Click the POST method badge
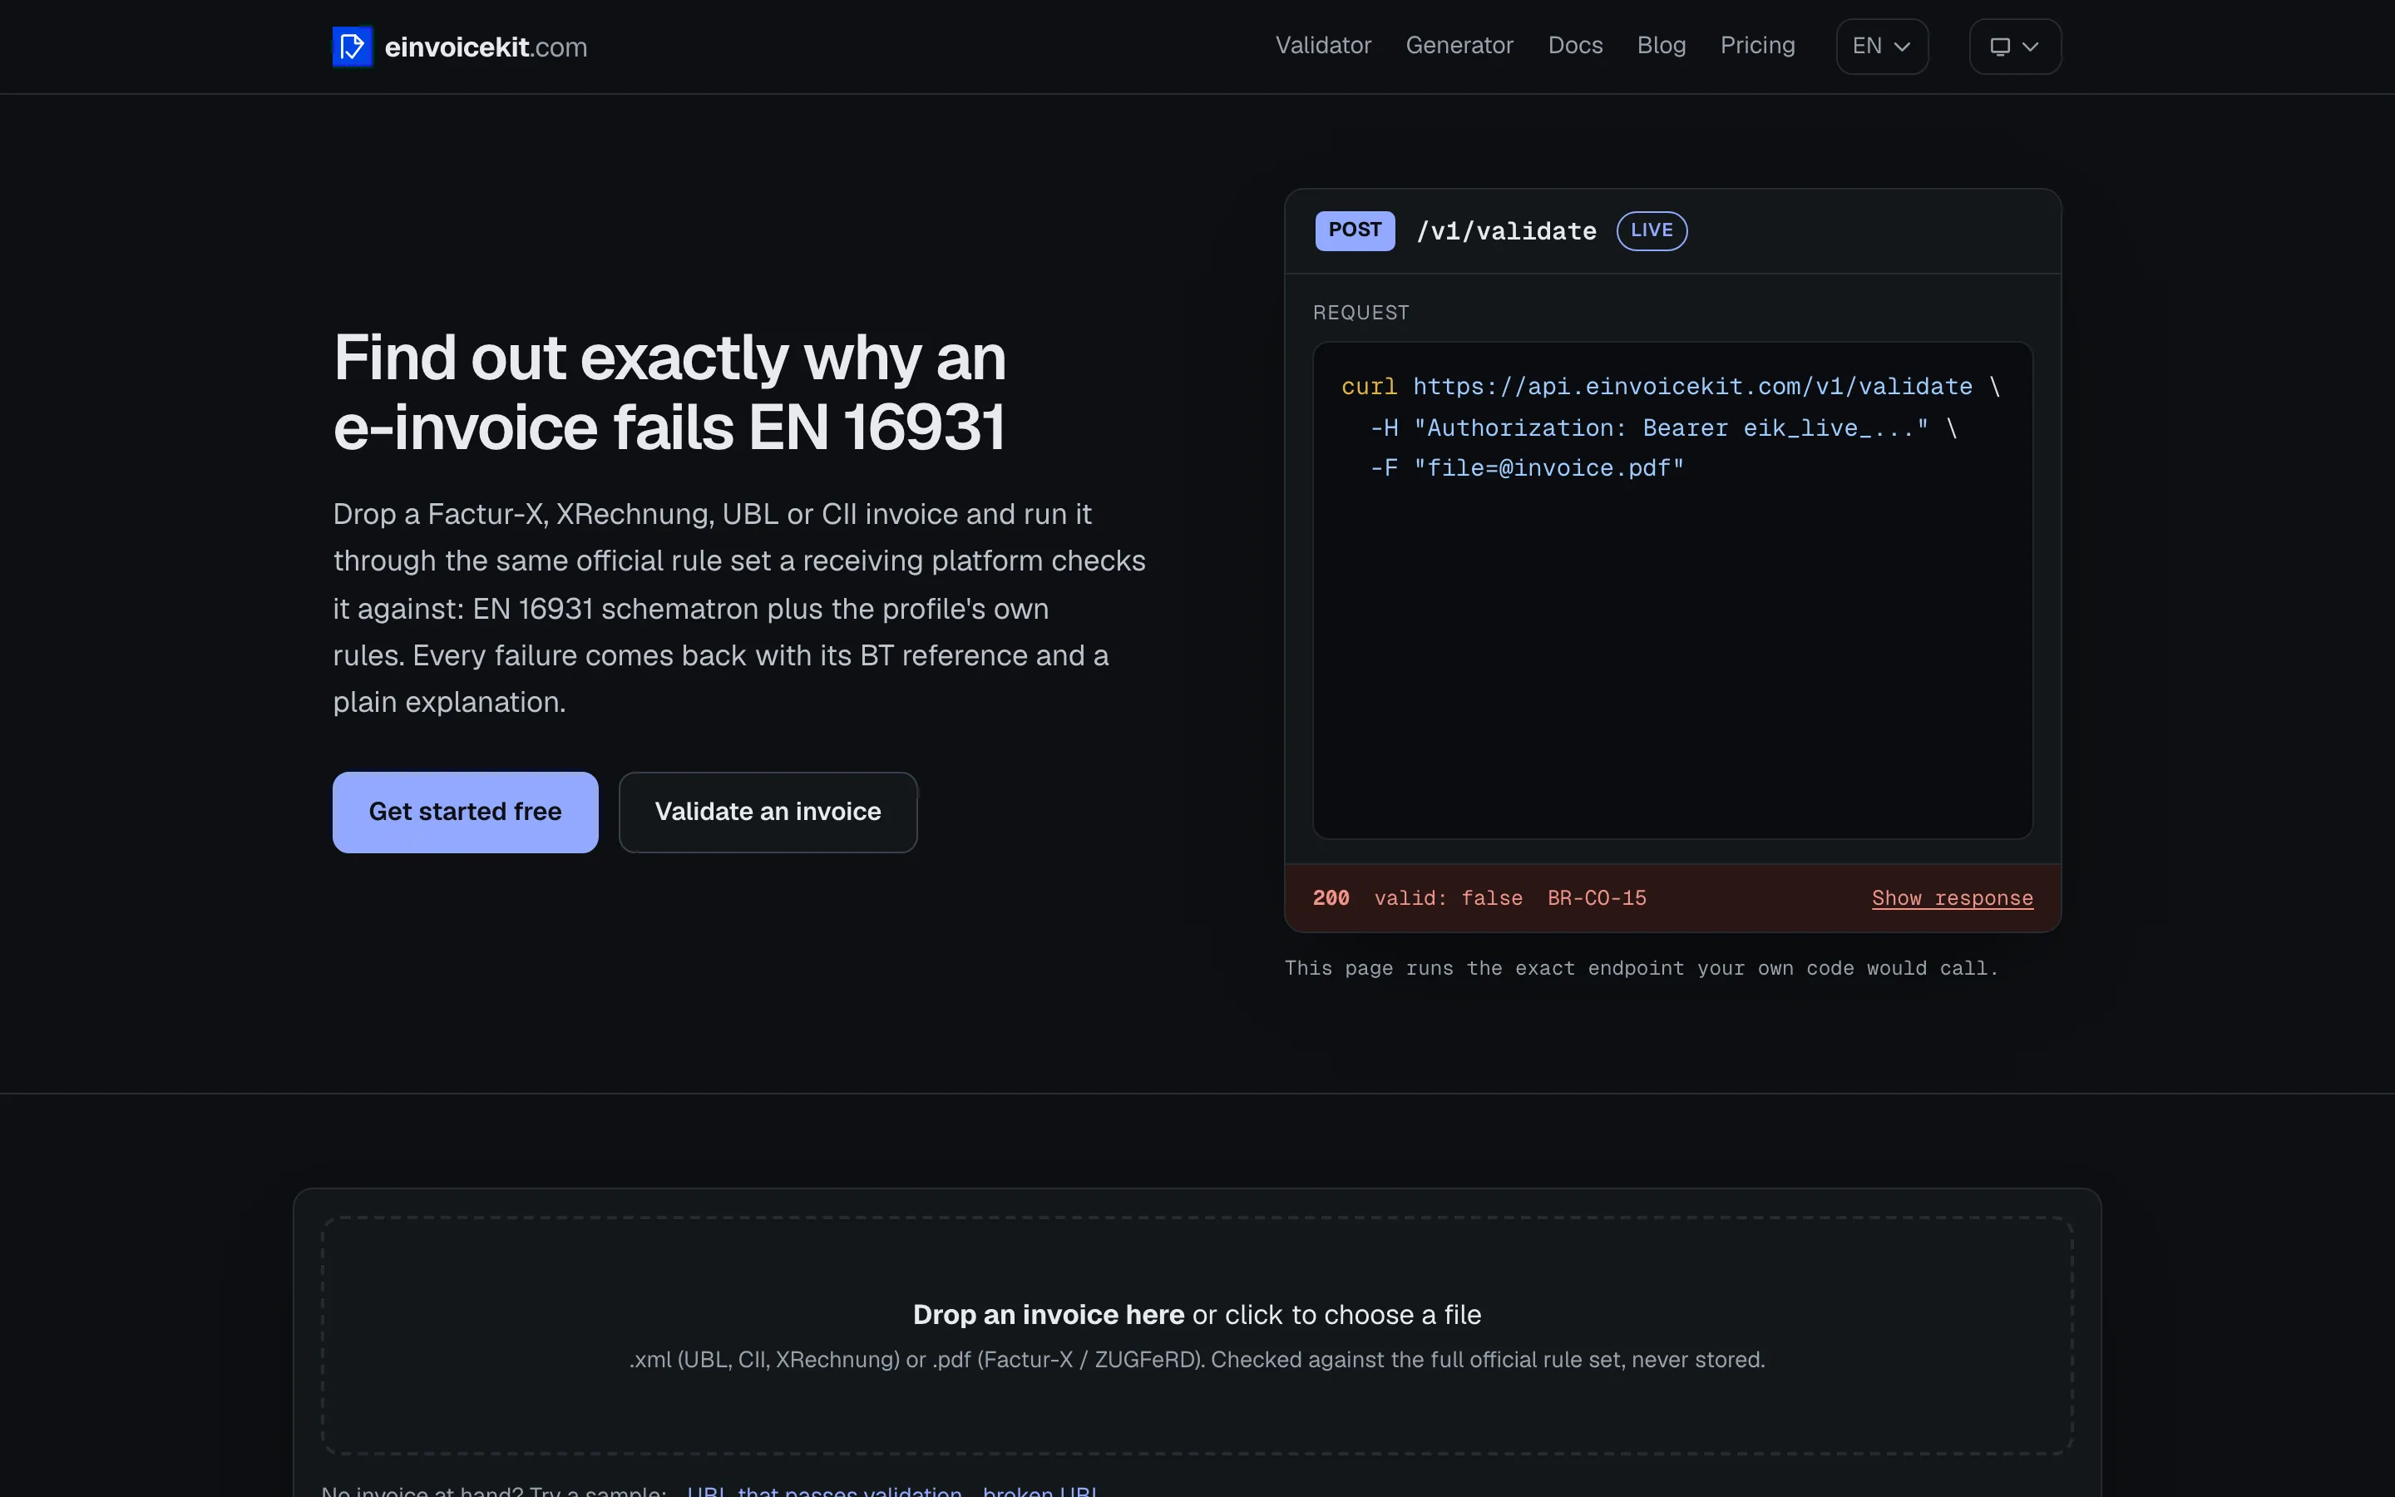The height and width of the screenshot is (1497, 2395). coord(1355,230)
